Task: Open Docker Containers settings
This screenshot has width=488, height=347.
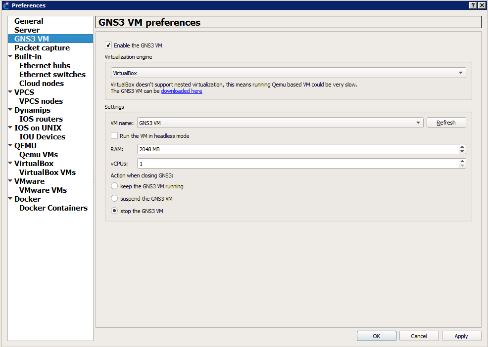Action: click(x=53, y=208)
